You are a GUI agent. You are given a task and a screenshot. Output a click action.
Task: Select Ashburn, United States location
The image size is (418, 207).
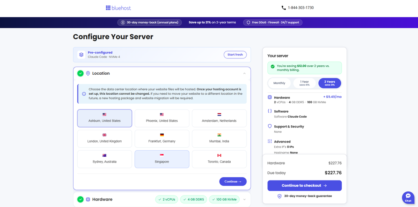coord(104,118)
